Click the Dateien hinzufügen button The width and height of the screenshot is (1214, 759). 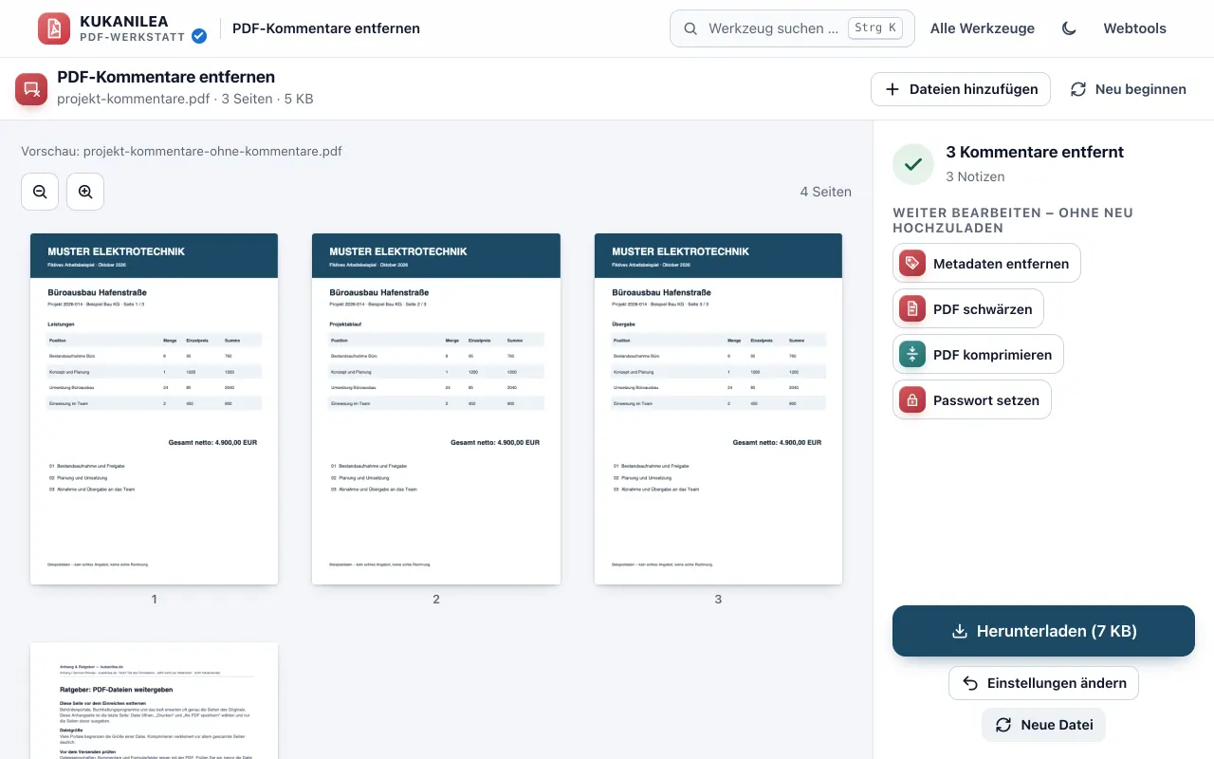[961, 89]
